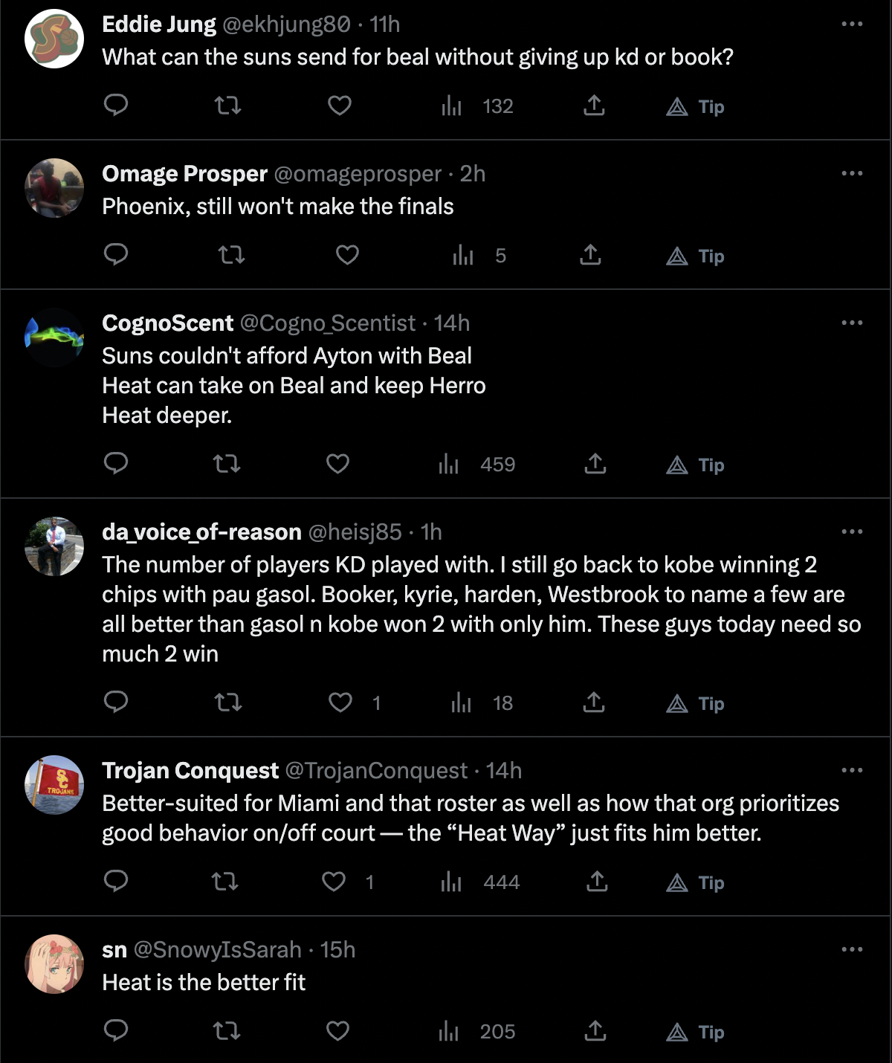The image size is (892, 1063).
Task: Open the reply composer on Eddie Jung's tweet
Action: 117,106
